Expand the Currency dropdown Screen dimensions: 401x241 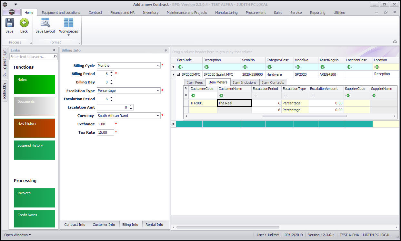tap(158, 116)
